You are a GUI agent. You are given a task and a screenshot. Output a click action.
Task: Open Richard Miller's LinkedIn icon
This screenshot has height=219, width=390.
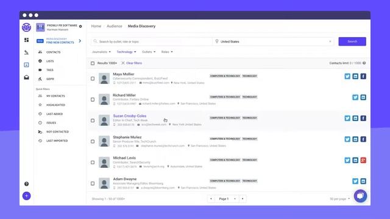point(363,97)
